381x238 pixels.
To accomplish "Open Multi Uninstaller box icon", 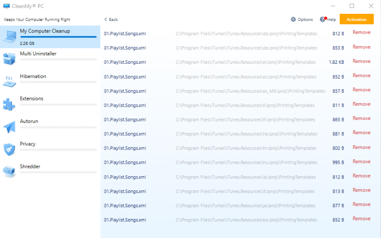I will pos(10,59).
